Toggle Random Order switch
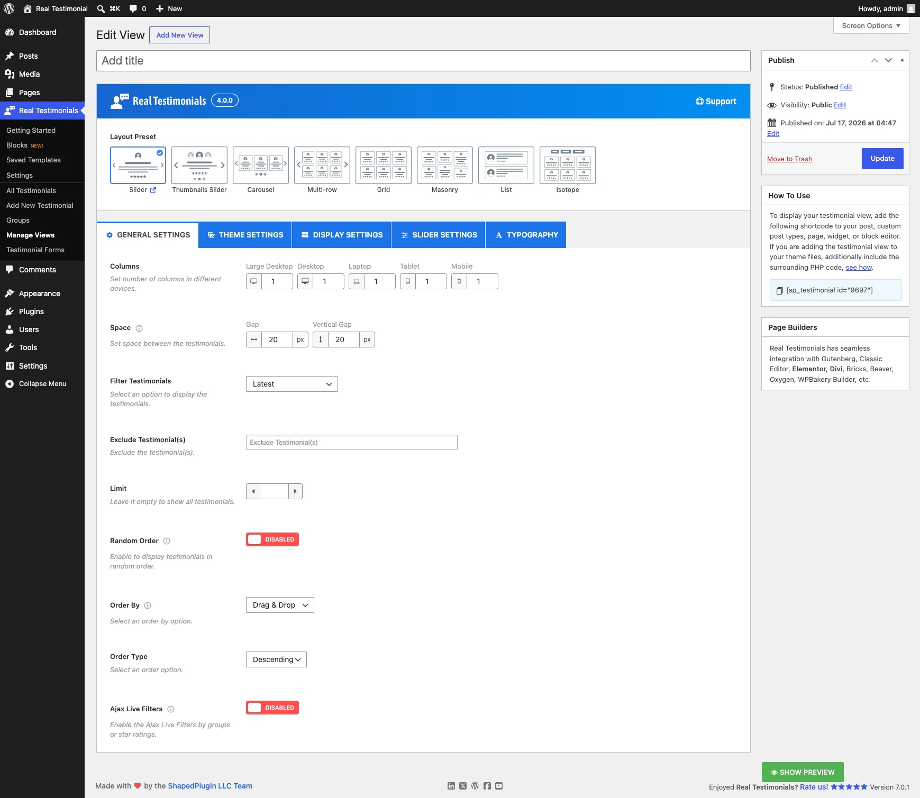Image resolution: width=920 pixels, height=798 pixels. coord(272,539)
